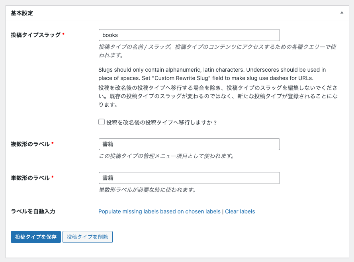Click the Clear labels link

tap(240, 211)
